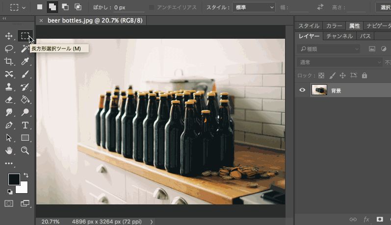Select the Horizontal Type tool

pyautogui.click(x=25, y=125)
